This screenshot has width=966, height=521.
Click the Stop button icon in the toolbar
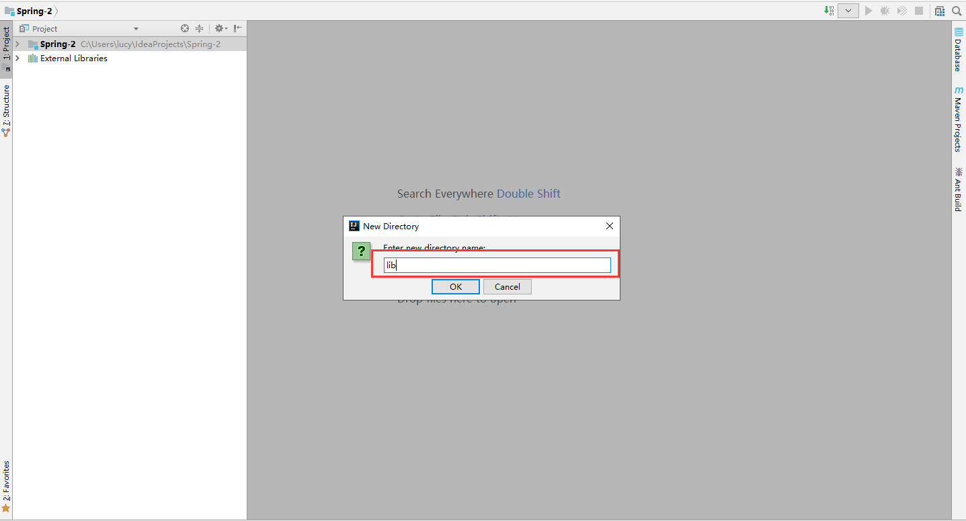pyautogui.click(x=919, y=11)
